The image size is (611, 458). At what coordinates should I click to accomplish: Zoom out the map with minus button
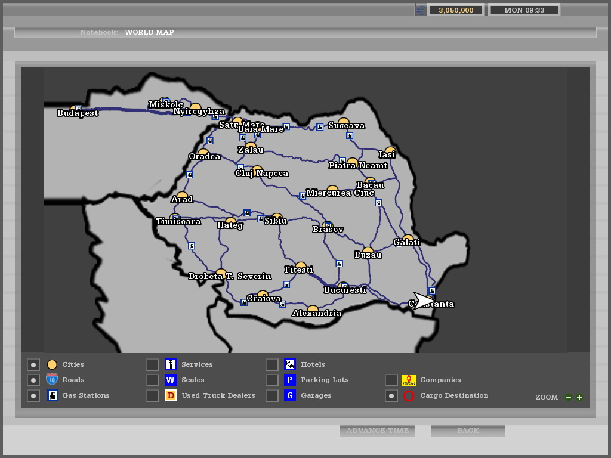tap(569, 397)
